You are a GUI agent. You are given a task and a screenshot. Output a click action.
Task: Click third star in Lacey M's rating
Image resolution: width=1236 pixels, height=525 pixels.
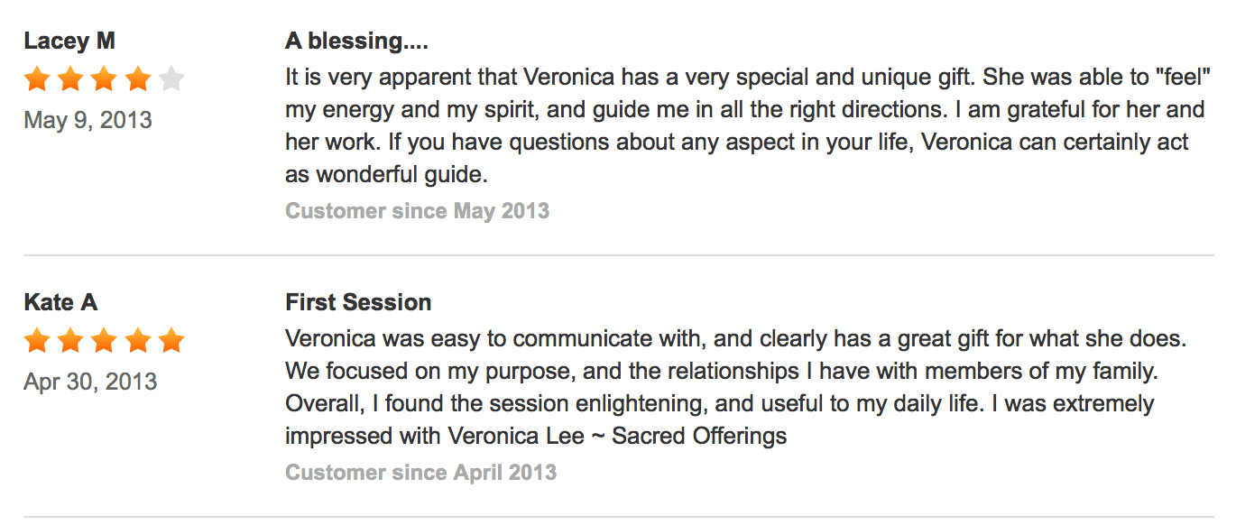(104, 79)
